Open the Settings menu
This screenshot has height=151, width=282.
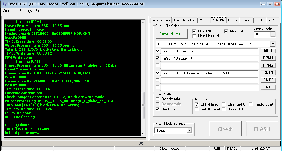point(25,11)
